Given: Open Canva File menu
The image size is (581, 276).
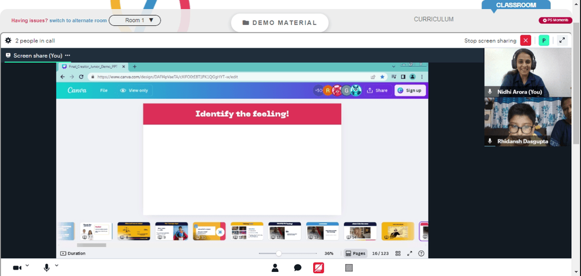Looking at the screenshot, I should pyautogui.click(x=104, y=91).
